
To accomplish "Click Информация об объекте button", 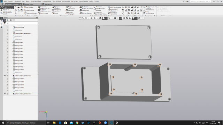I will pos(150,7).
